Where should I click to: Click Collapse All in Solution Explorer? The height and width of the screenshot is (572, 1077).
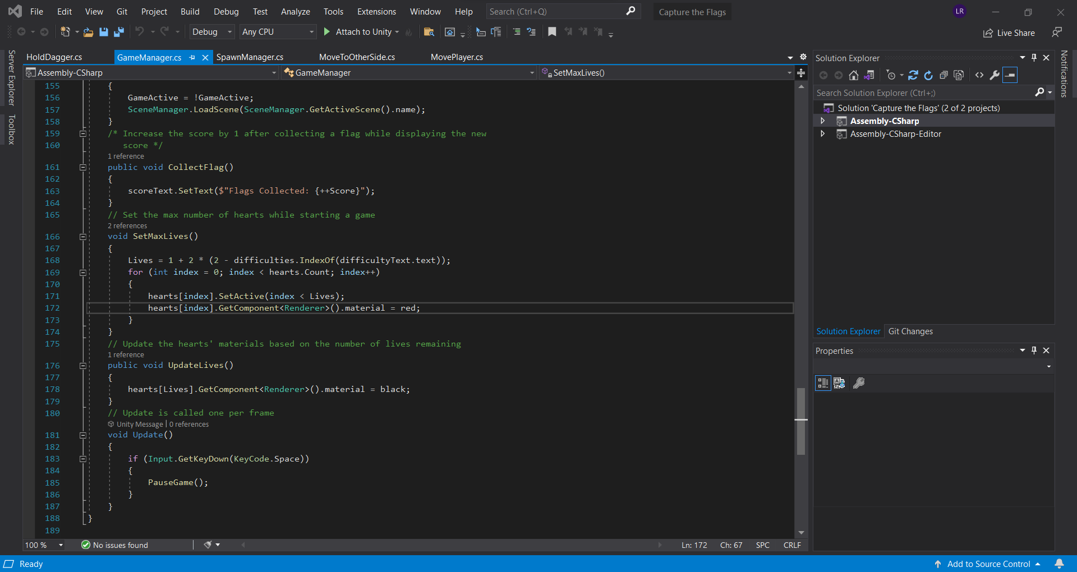943,75
